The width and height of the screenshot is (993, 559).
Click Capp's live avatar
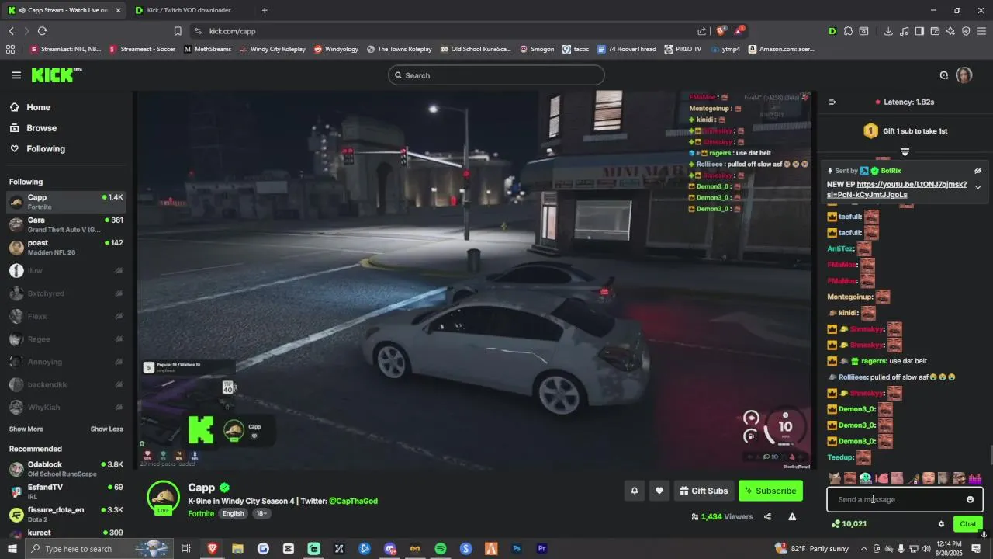tap(164, 498)
